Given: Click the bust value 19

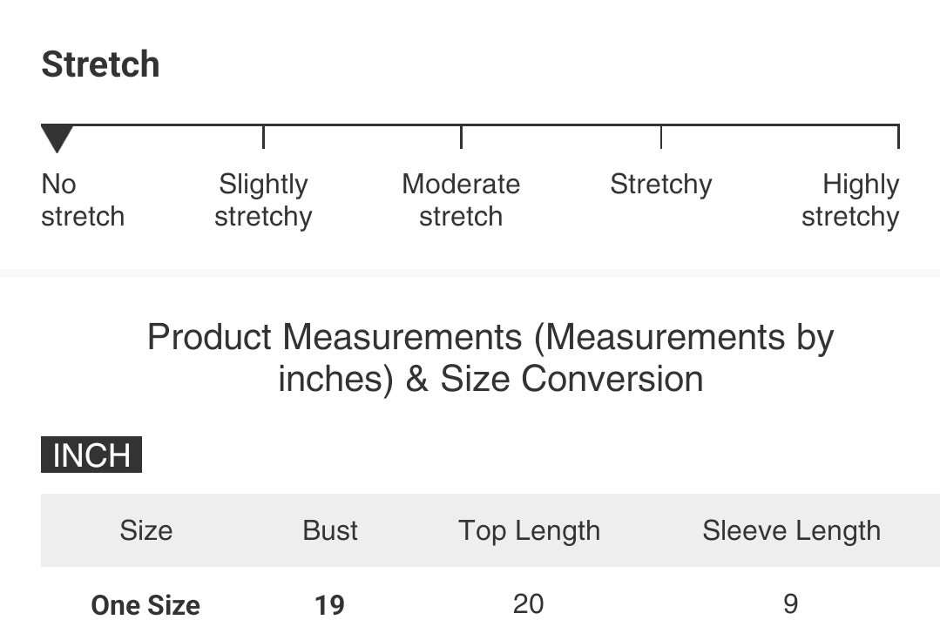Looking at the screenshot, I should coord(329,605).
